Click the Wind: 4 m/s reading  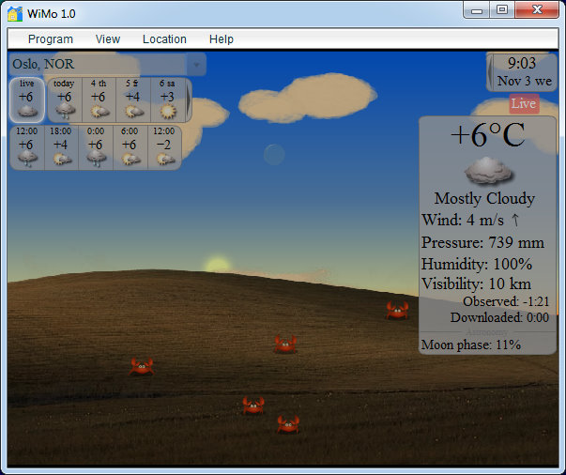[x=463, y=220]
